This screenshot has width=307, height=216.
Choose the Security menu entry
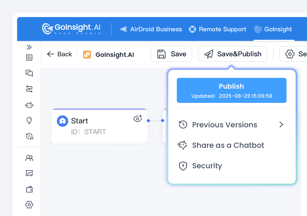[207, 166]
